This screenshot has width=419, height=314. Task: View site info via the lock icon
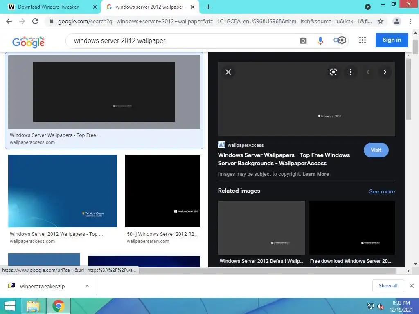coord(52,21)
